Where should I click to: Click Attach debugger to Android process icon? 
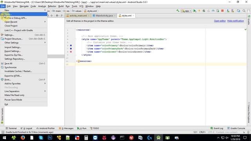coord(218,11)
